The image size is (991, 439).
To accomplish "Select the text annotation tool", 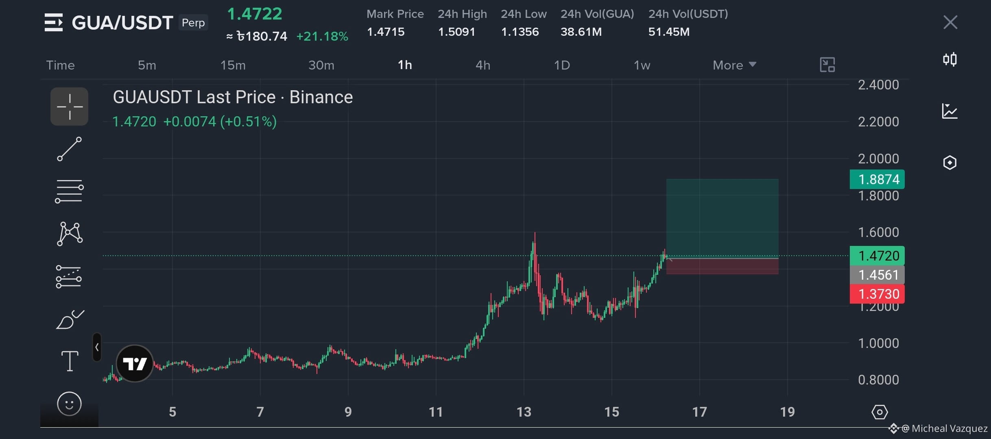I will point(70,361).
